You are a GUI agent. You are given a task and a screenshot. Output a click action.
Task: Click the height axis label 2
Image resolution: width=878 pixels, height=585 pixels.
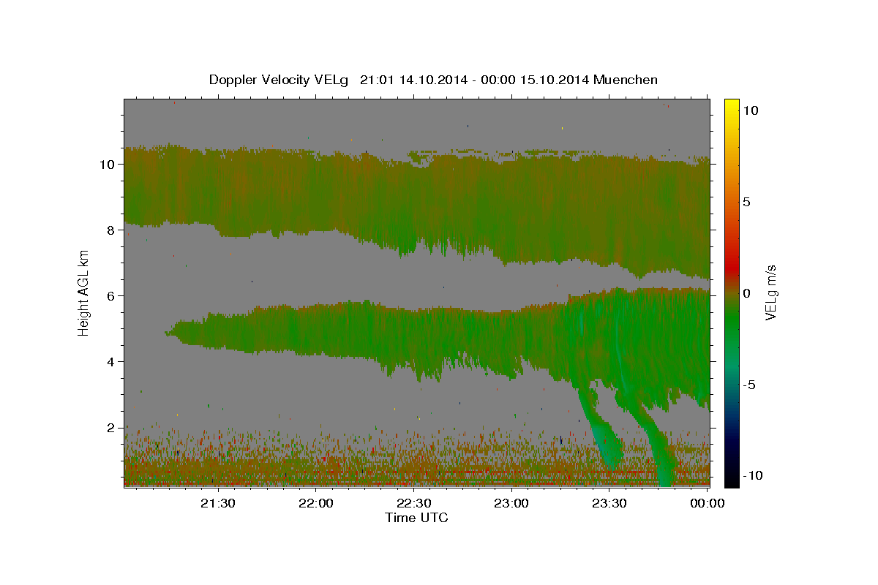pyautogui.click(x=110, y=428)
